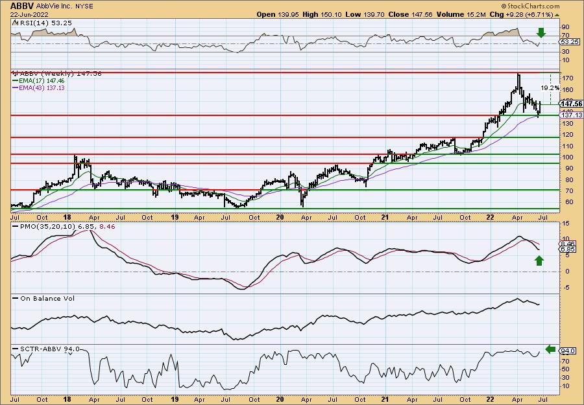The width and height of the screenshot is (584, 405).
Task: Click the High 150.10 reading
Action: (321, 14)
